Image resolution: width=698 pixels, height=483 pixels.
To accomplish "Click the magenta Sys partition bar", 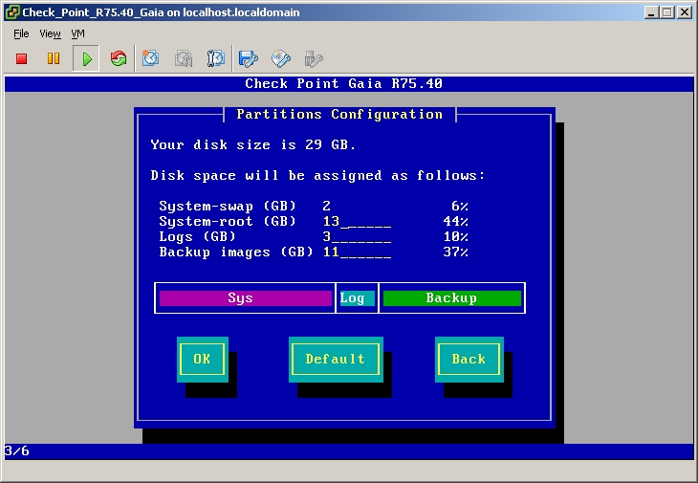I will (x=246, y=298).
